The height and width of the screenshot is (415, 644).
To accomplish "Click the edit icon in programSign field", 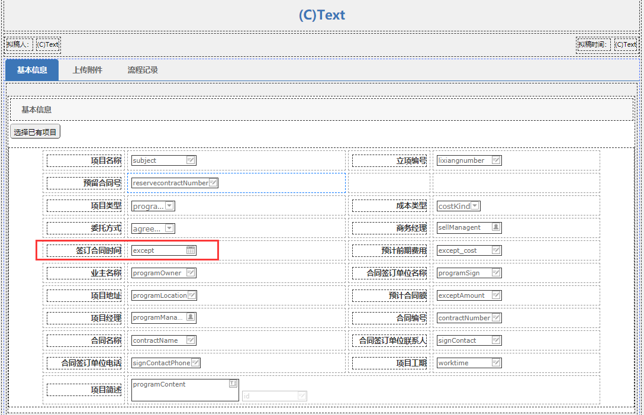I will point(496,273).
